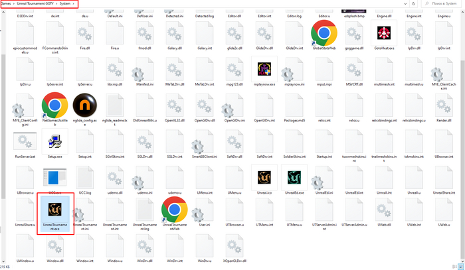Select the SGLDrv.dll file

144,144
